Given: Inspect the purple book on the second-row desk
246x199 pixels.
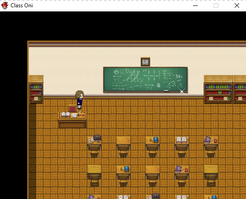Looking at the screenshot, I should (179, 169).
